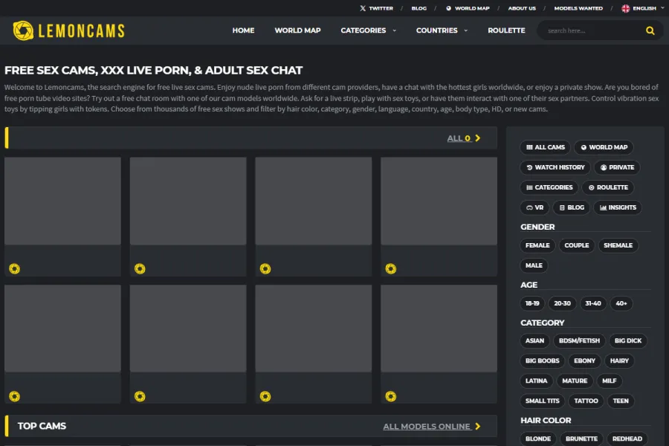Toggle the Couple gender filter

point(576,245)
